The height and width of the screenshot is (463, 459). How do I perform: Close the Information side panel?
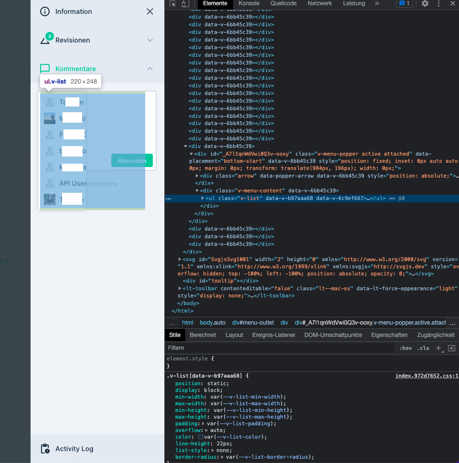150,11
